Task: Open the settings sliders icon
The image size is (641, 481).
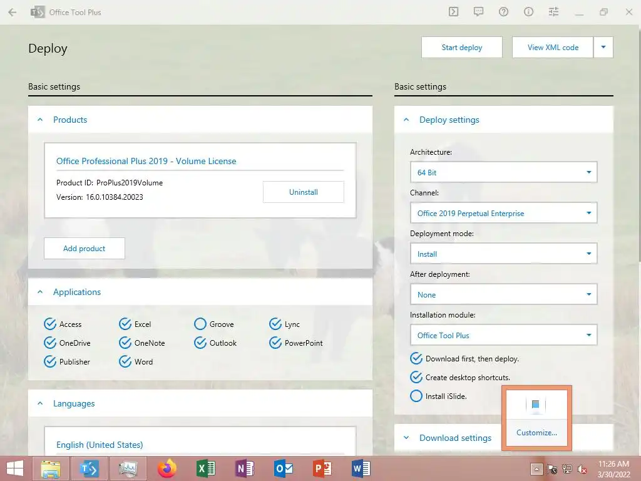Action: click(553, 12)
